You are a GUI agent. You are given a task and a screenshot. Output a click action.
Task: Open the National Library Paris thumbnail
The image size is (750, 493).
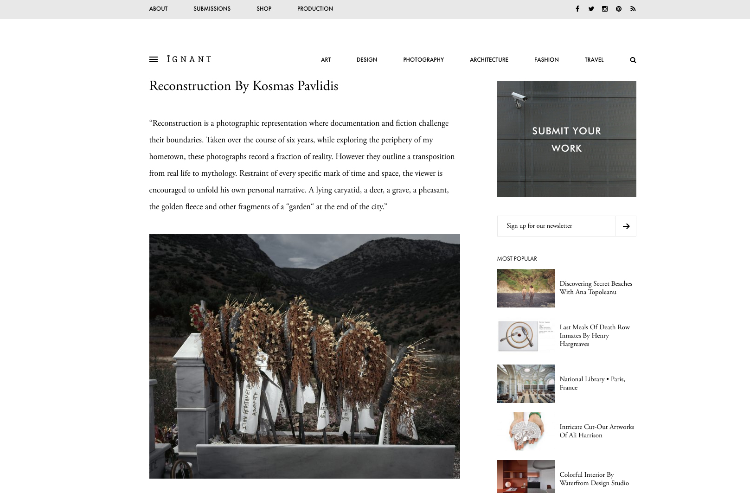tap(526, 384)
